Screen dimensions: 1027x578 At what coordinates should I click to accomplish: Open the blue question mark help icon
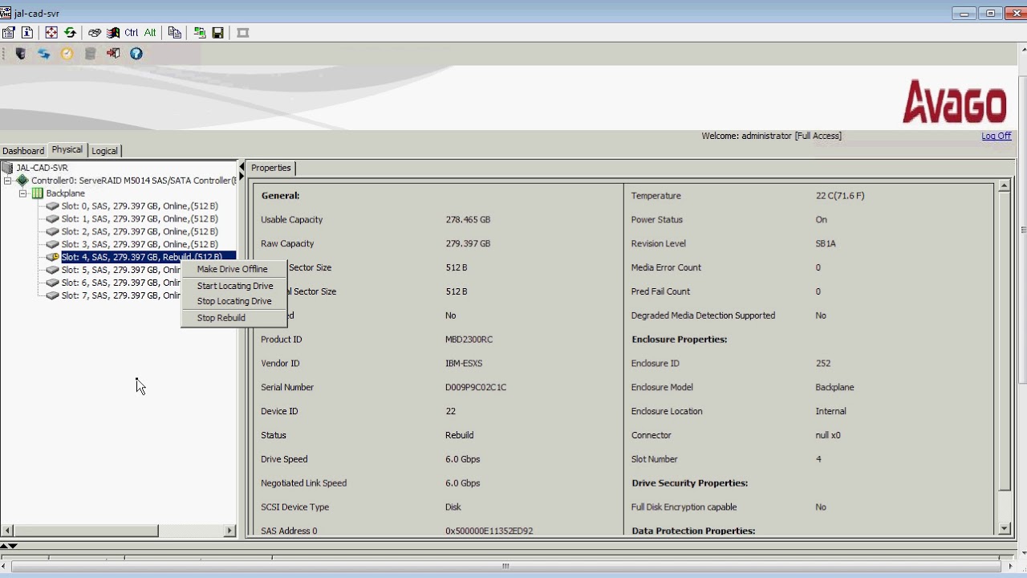pyautogui.click(x=136, y=54)
